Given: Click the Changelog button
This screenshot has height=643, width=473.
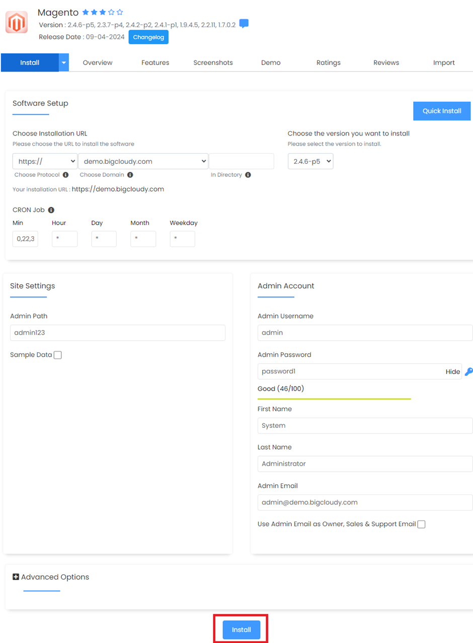Looking at the screenshot, I should (x=148, y=37).
